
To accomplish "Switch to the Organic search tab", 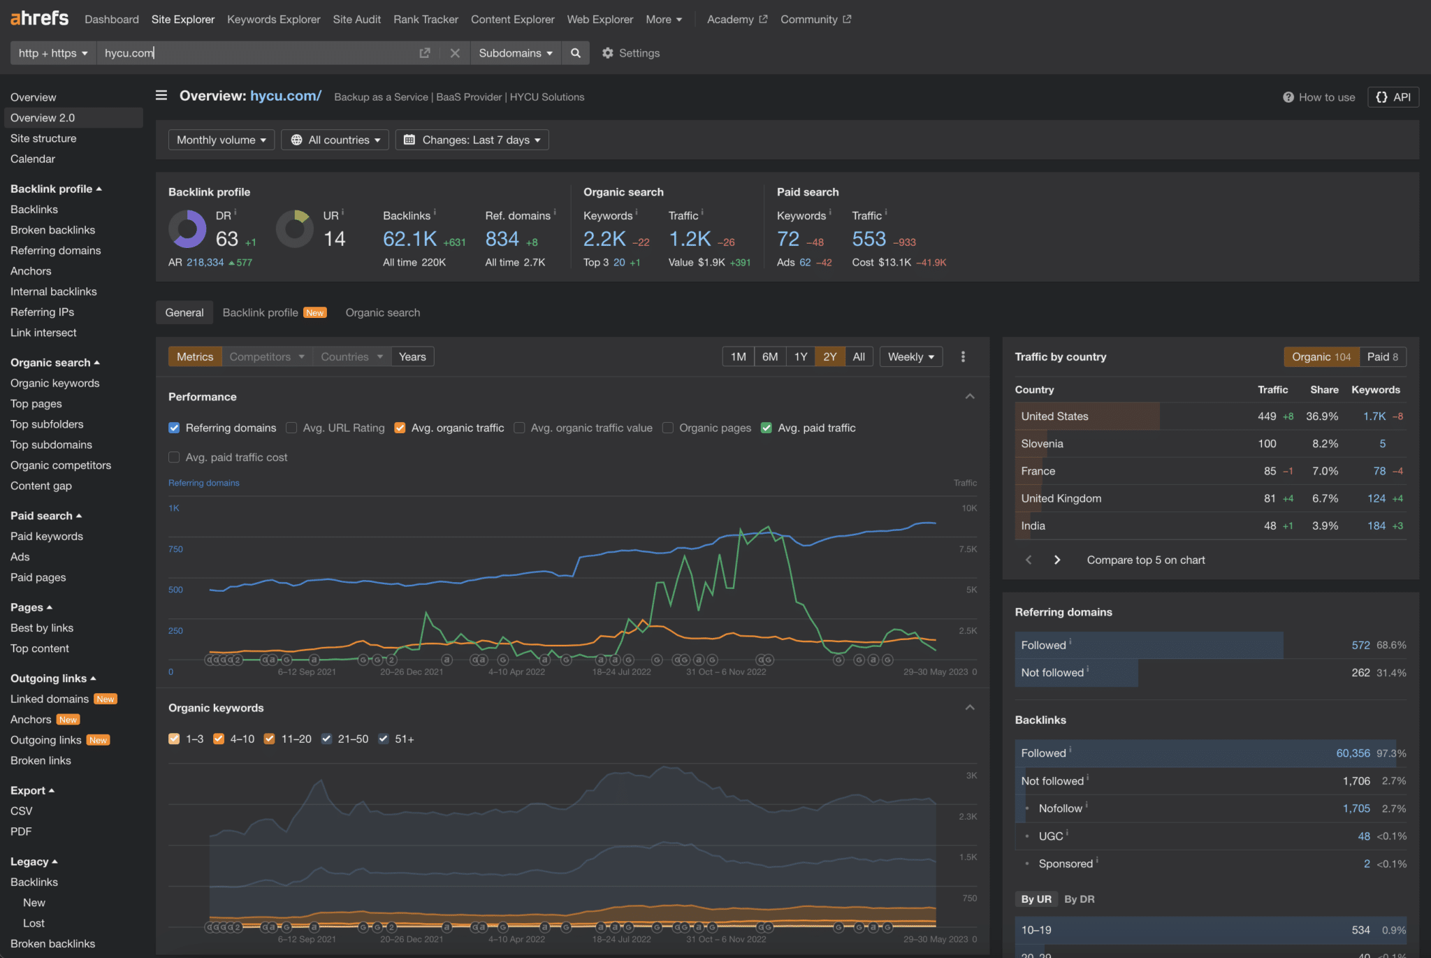I will [382, 313].
